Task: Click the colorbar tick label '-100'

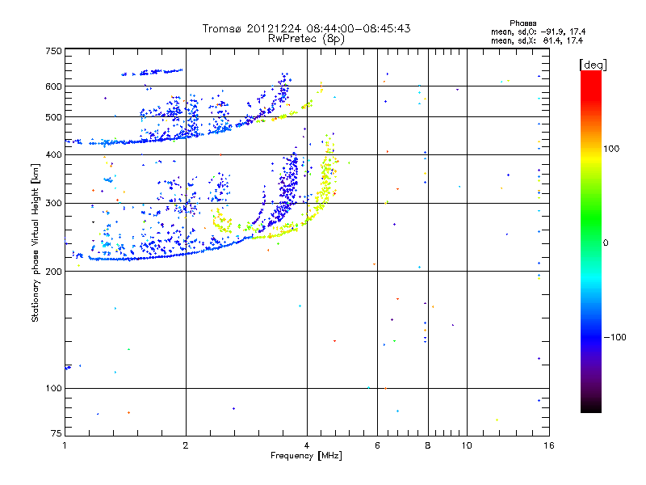Action: click(615, 337)
